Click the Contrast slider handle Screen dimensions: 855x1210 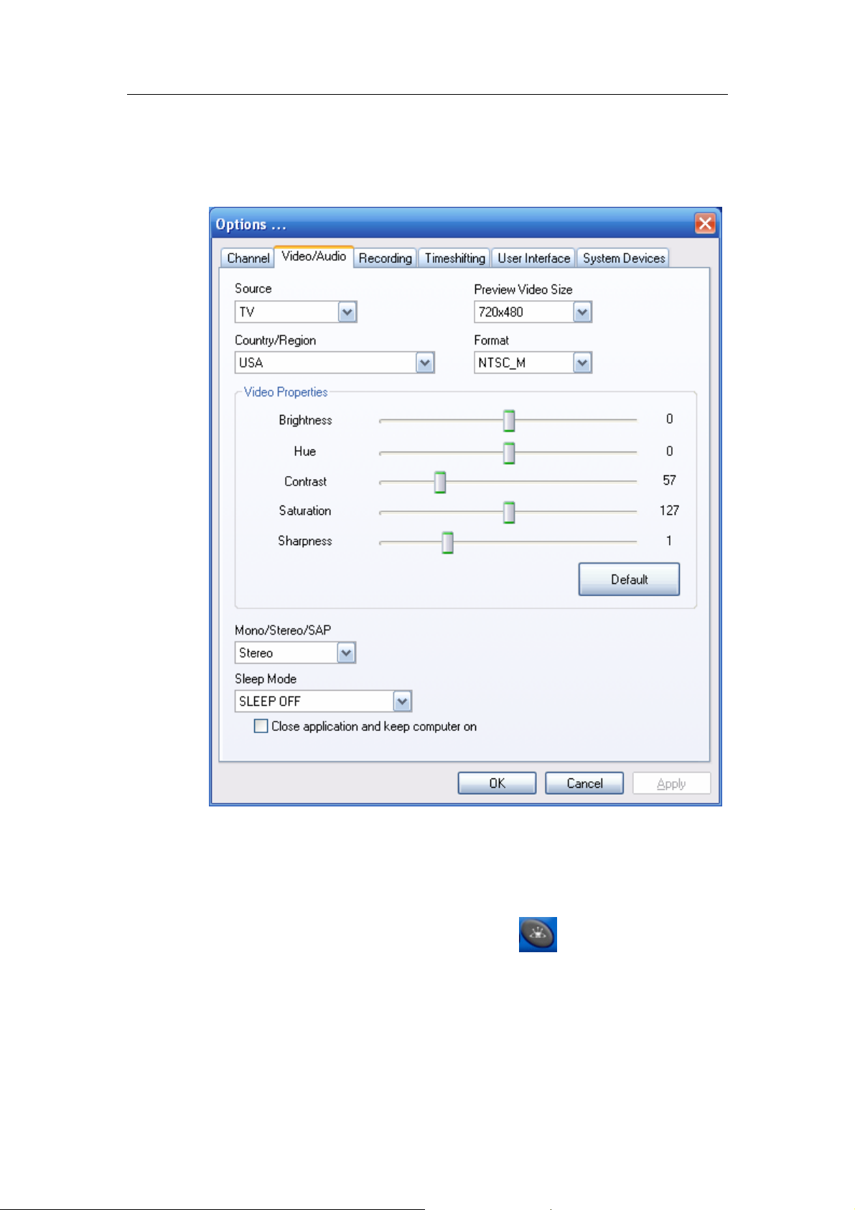pos(440,483)
